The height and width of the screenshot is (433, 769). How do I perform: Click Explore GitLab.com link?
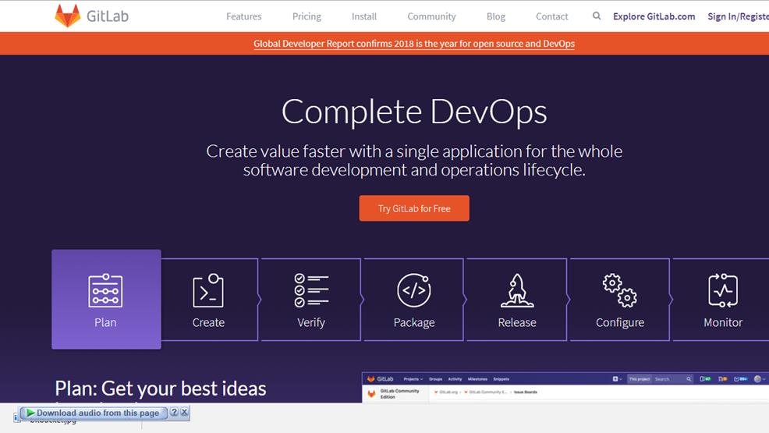pyautogui.click(x=654, y=16)
